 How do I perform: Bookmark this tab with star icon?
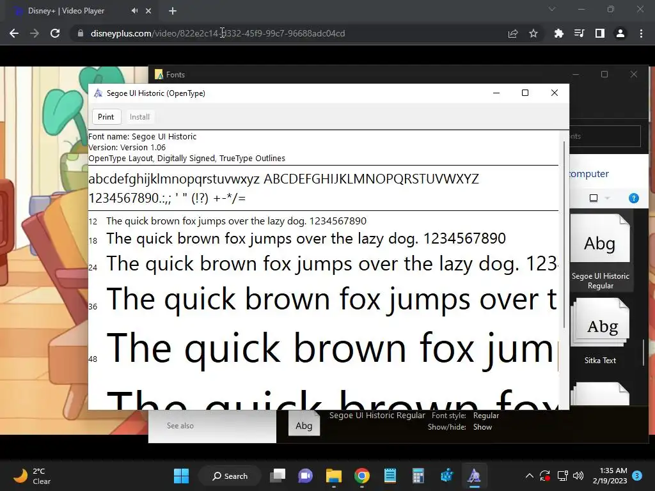coord(533,33)
